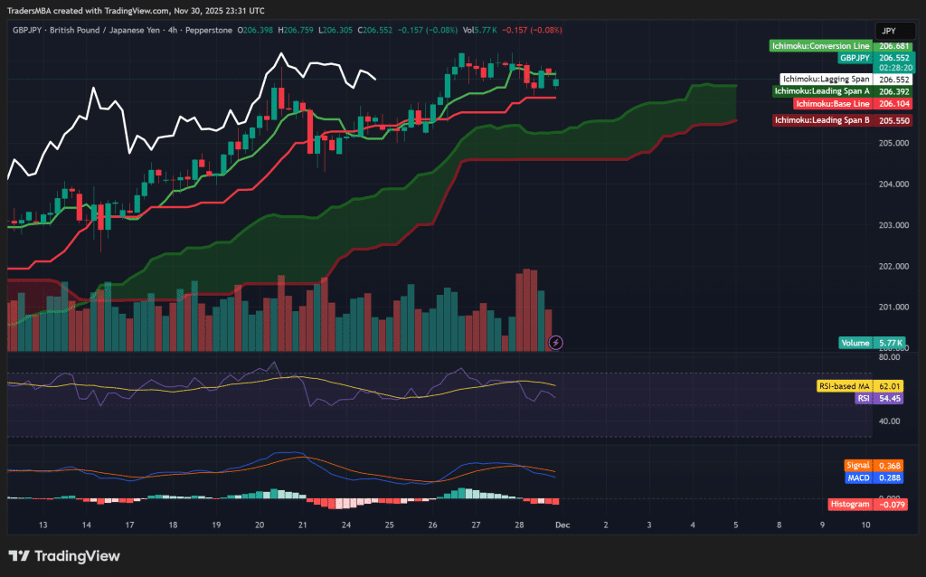Click the green Leading Span A color label
Image resolution: width=926 pixels, height=577 pixels.
(x=823, y=90)
